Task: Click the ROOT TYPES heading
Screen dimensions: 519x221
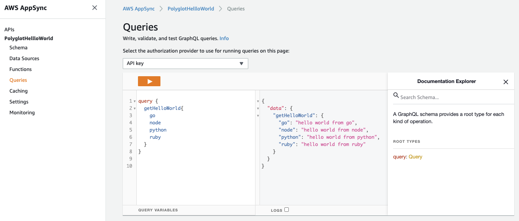Action: (x=407, y=142)
